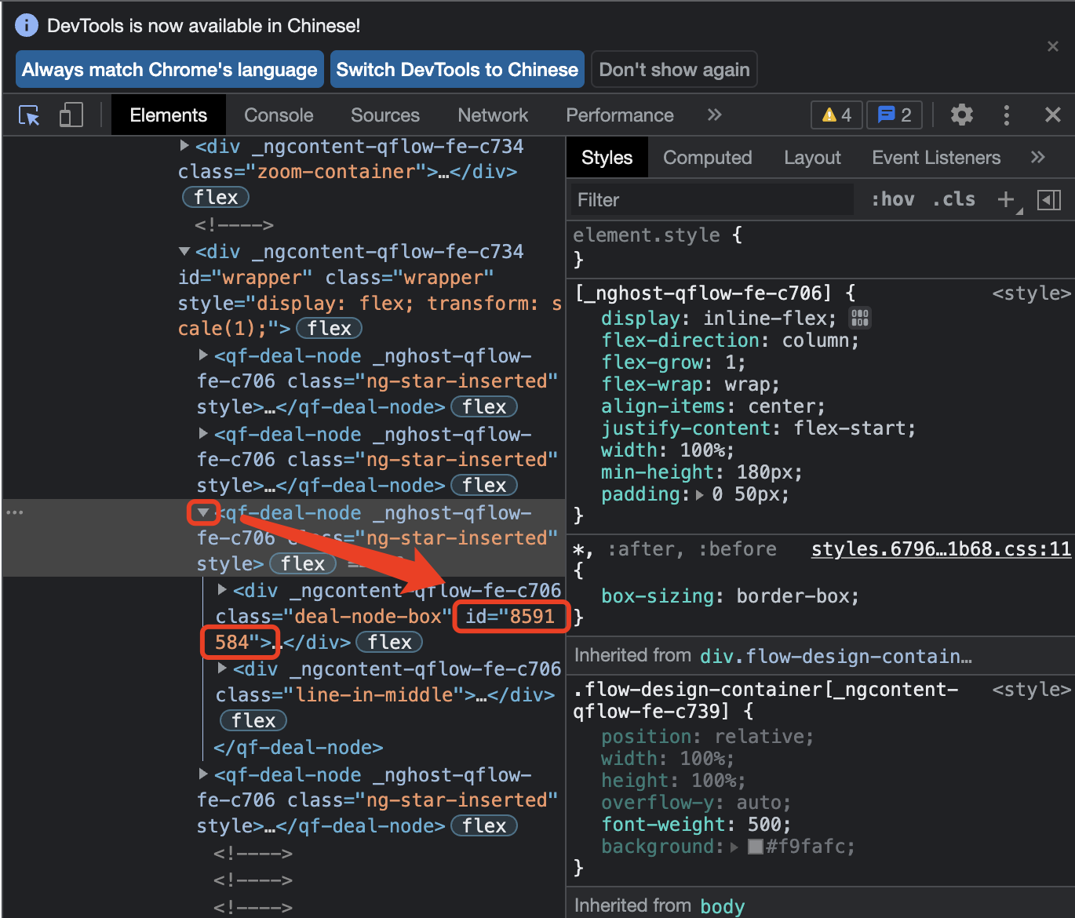Open the messages counter showing 2
The height and width of the screenshot is (918, 1075).
[x=894, y=115]
